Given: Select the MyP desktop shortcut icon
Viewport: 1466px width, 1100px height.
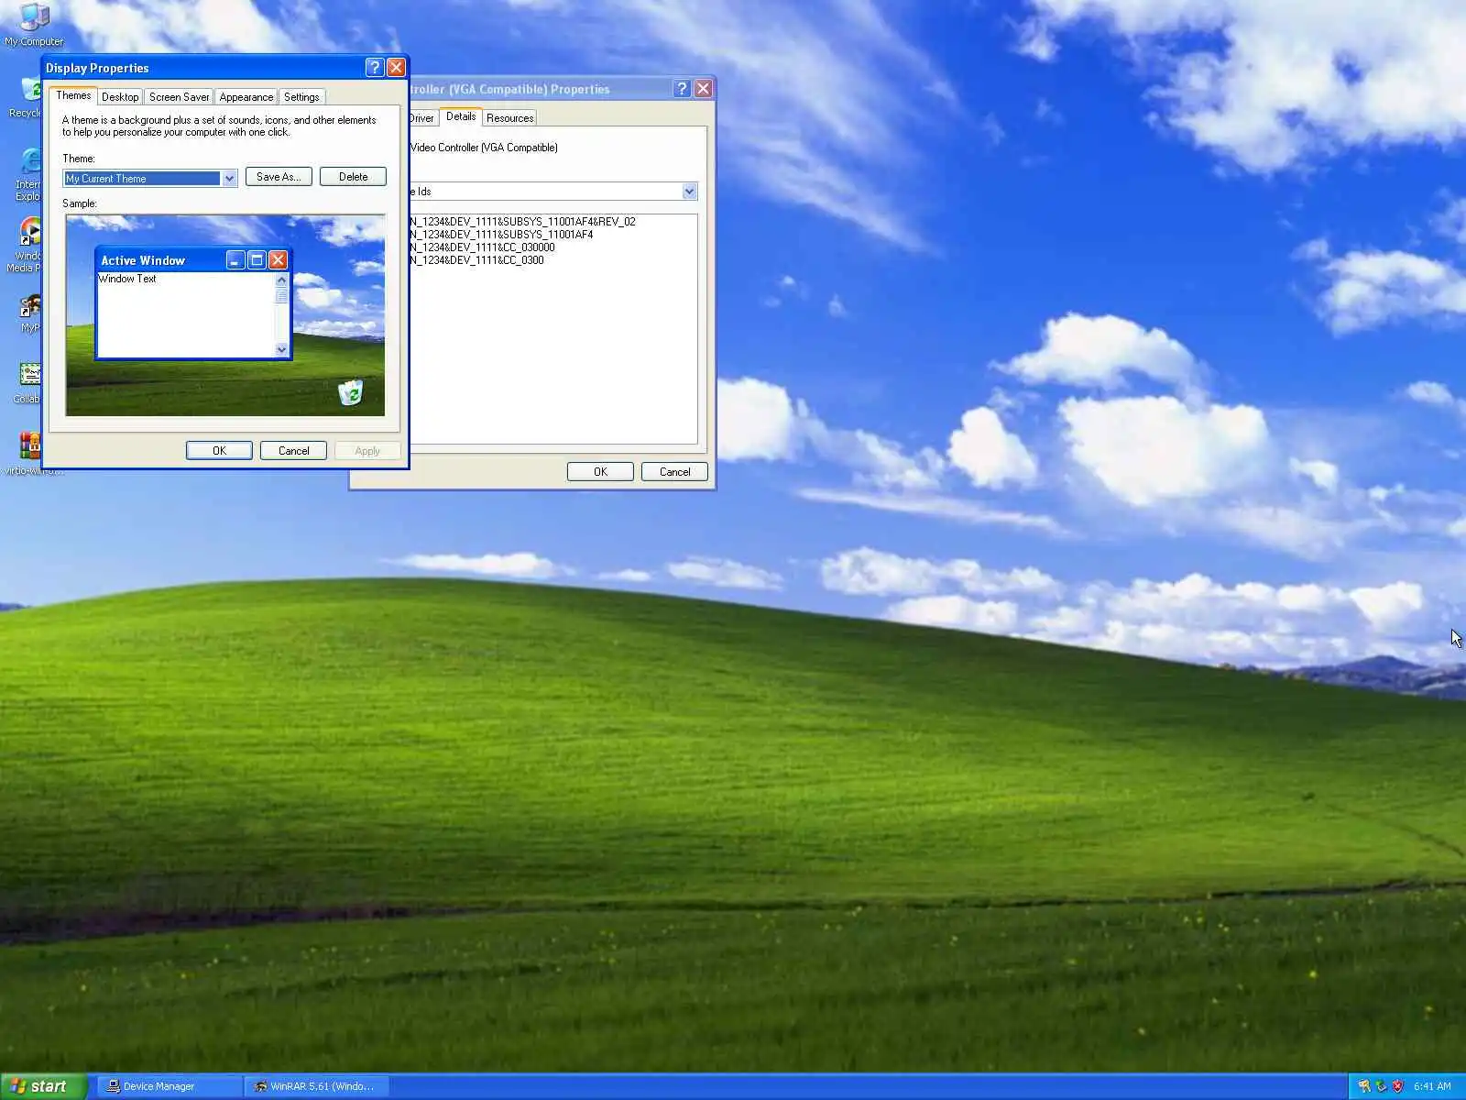Looking at the screenshot, I should click(28, 313).
